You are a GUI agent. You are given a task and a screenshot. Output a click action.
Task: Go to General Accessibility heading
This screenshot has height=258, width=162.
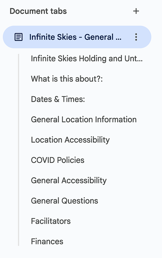click(x=69, y=181)
